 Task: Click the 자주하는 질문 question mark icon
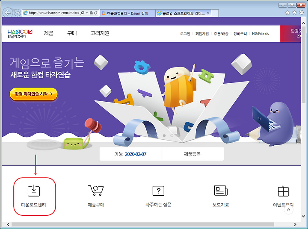tap(159, 191)
